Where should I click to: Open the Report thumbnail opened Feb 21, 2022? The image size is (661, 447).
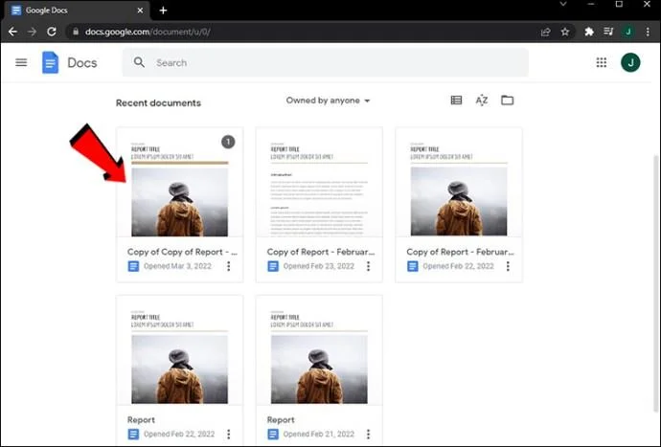click(319, 350)
